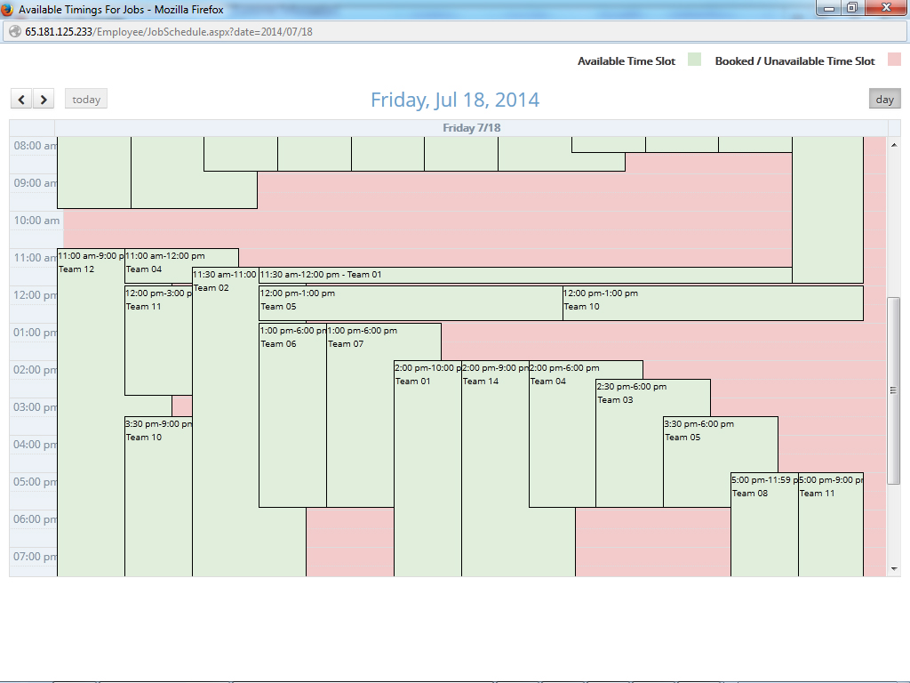Viewport: 910px width, 683px height.
Task: Click the Available Time Slot legend label
Action: [x=627, y=61]
